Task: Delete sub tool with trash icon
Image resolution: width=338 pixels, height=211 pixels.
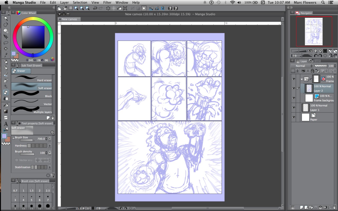Action: 53,118
